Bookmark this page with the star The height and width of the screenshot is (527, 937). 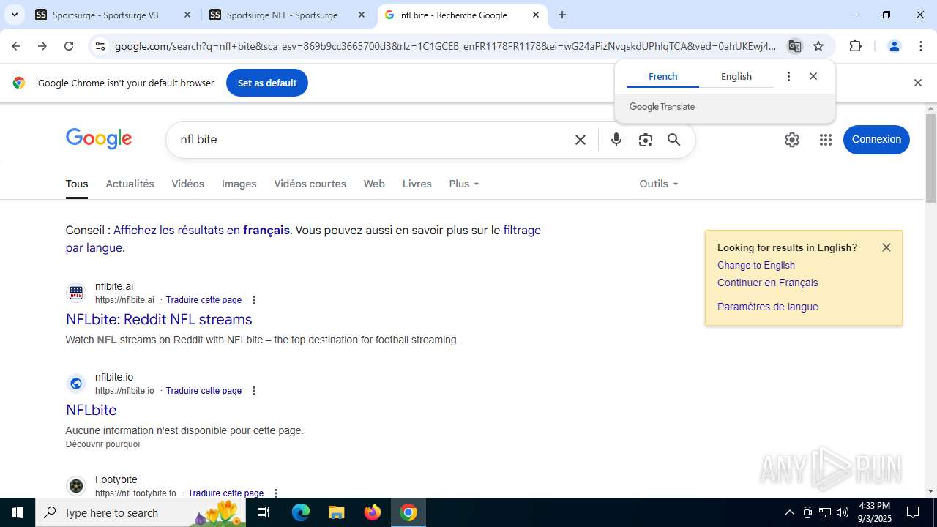tap(818, 46)
